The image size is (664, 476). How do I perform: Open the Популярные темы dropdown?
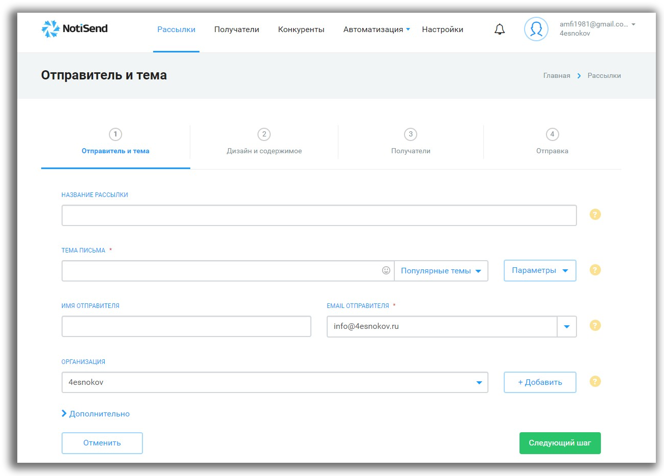[x=441, y=271]
